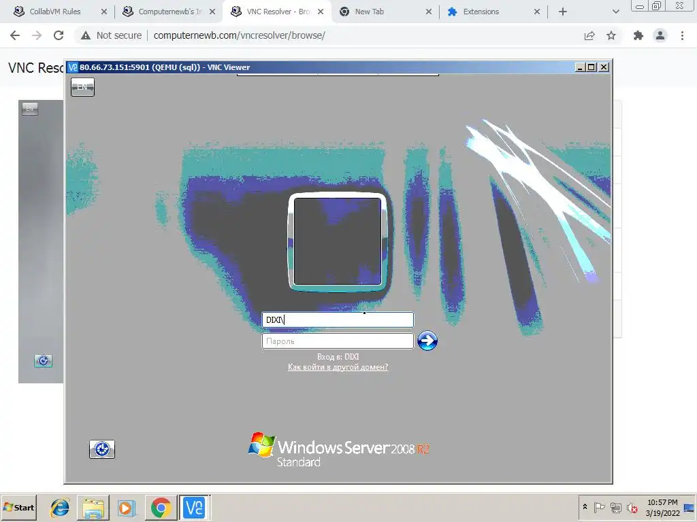Click the network tray icon

(x=615, y=507)
